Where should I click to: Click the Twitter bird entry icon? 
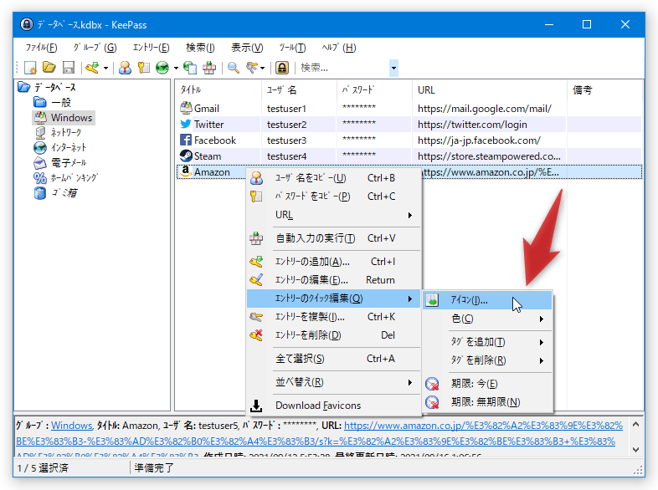(186, 124)
